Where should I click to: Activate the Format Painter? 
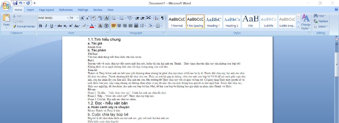pyautogui.click(x=24, y=26)
